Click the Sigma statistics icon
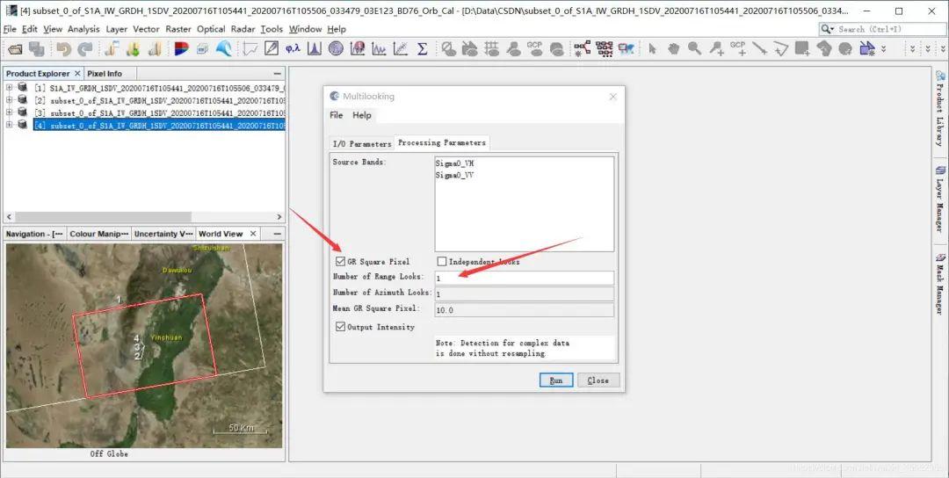This screenshot has height=478, width=949. [422, 49]
